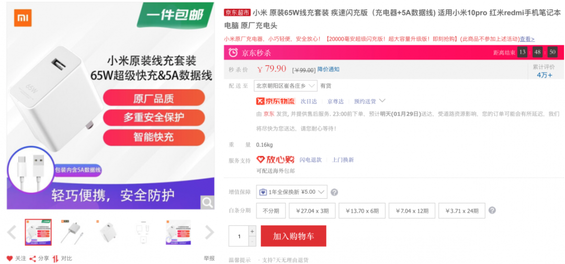Image resolution: width=565 pixels, height=264 pixels.
Task: Click the 京东超市 red badge
Action: (237, 13)
